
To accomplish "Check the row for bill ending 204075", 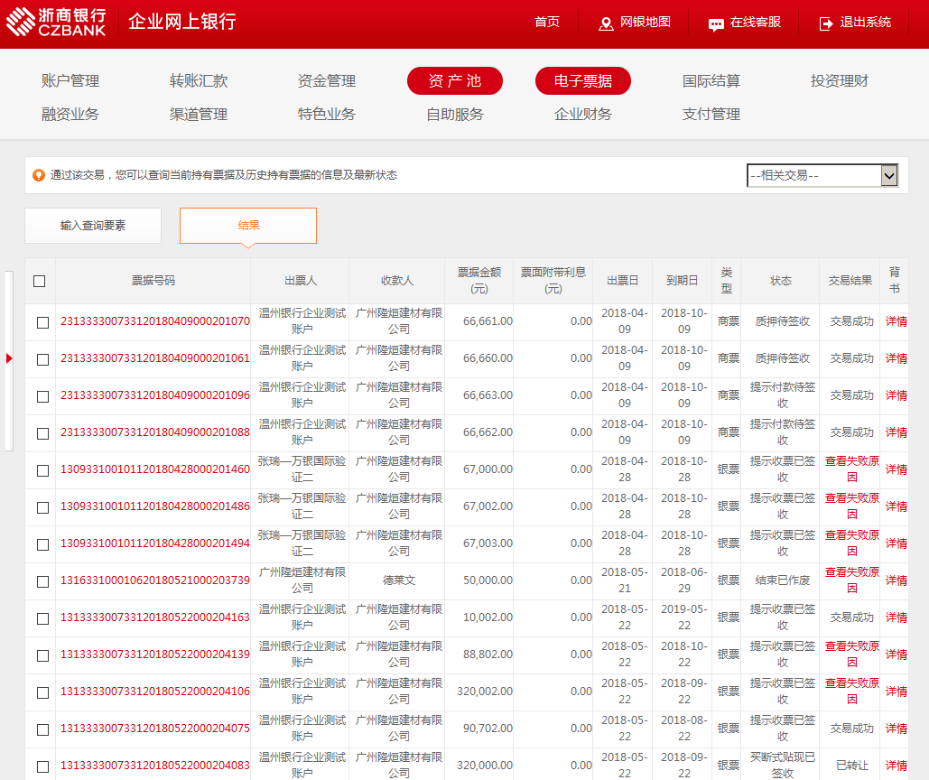I will coord(42,729).
